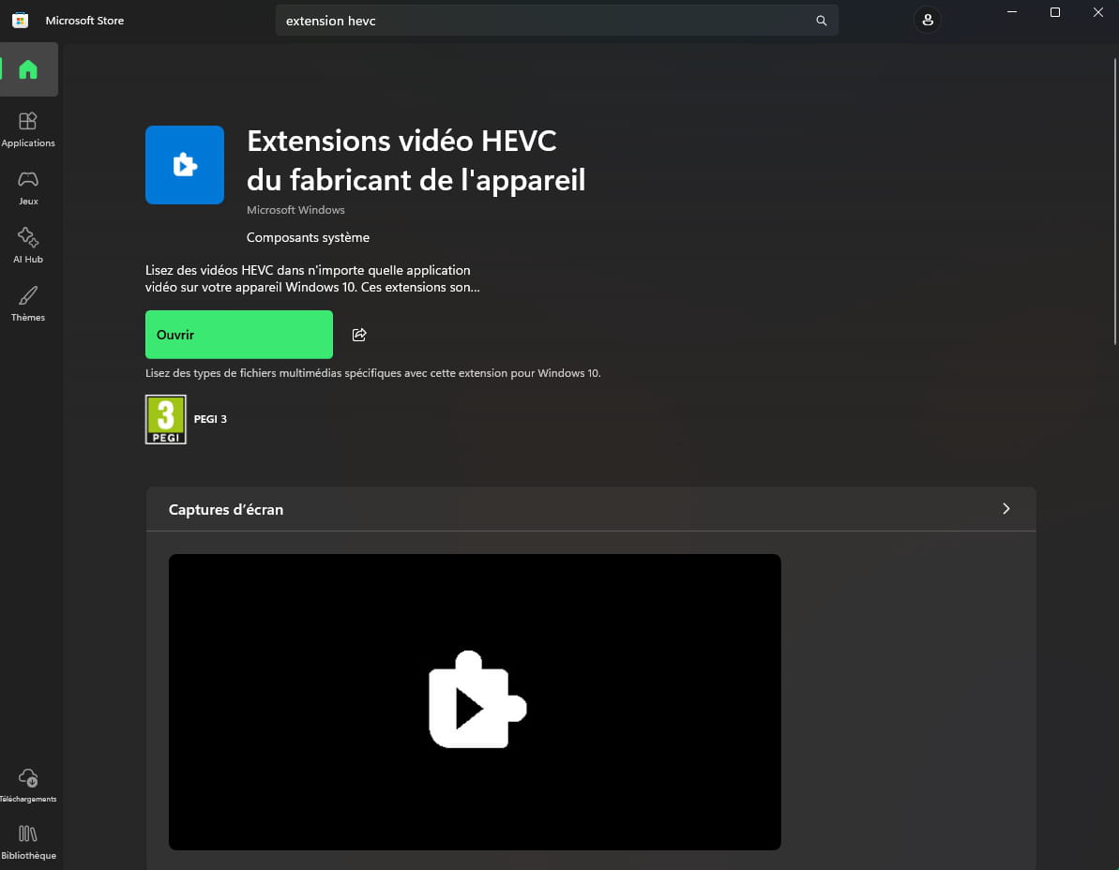
Task: Click the truncated HEVC description text
Action: (312, 278)
